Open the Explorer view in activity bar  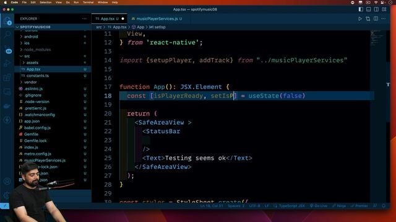pos(7,20)
